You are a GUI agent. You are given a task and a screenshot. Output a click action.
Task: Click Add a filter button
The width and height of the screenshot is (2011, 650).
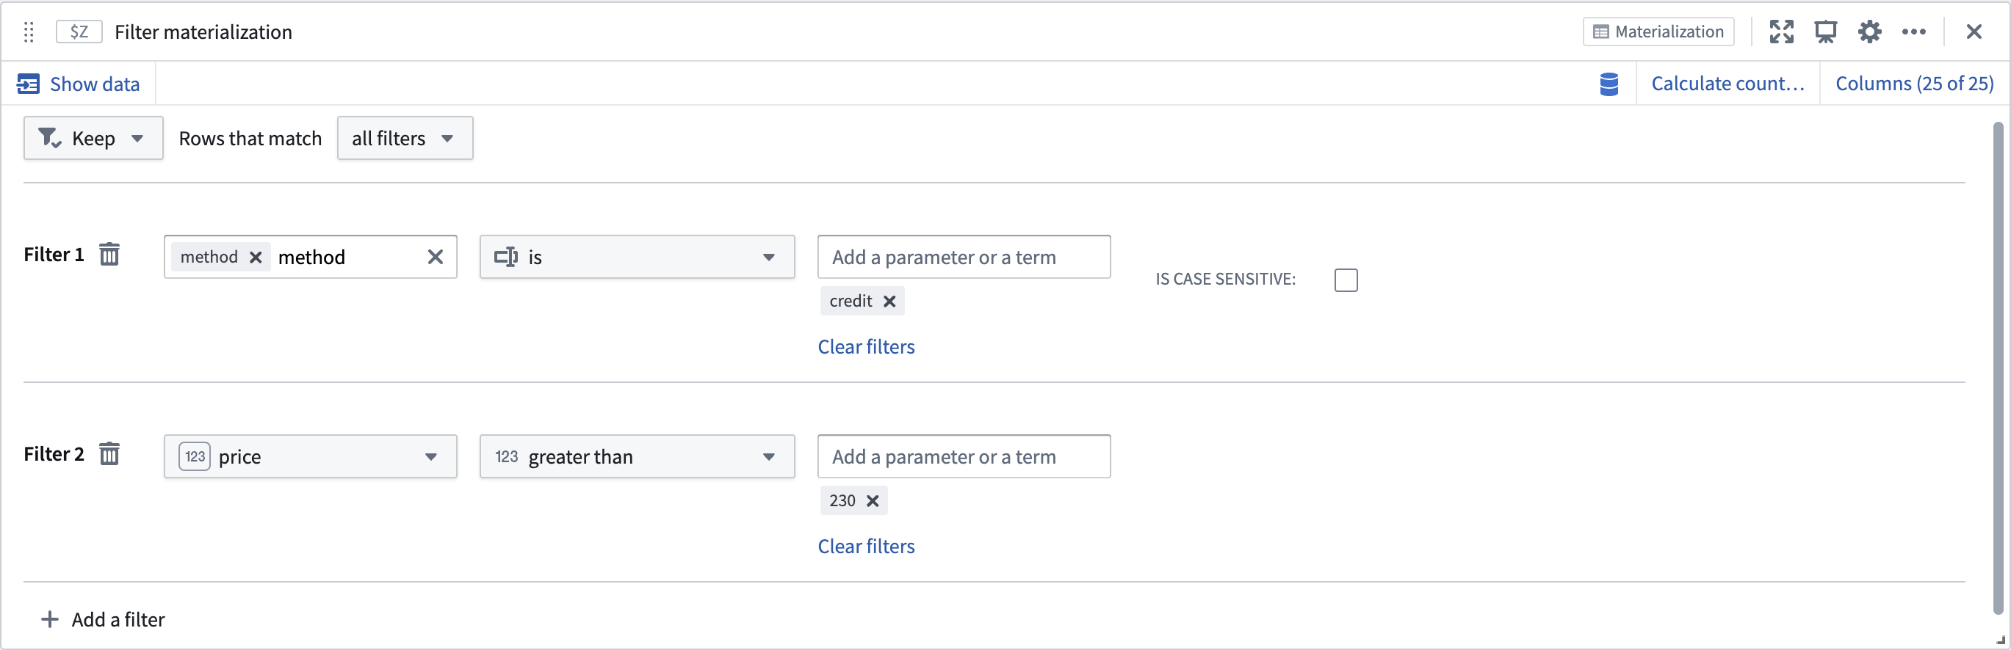[x=103, y=620]
